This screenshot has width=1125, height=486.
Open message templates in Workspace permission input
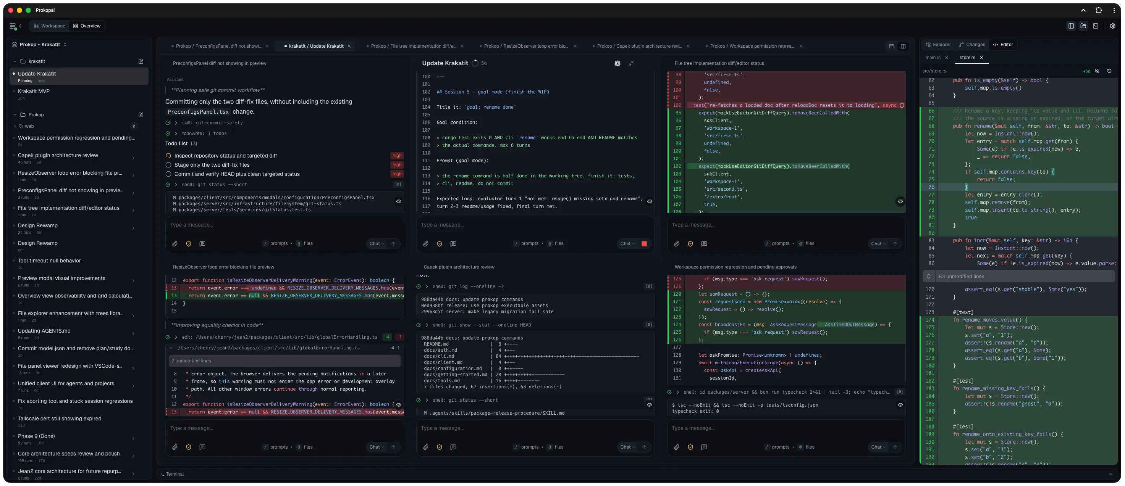pos(704,447)
